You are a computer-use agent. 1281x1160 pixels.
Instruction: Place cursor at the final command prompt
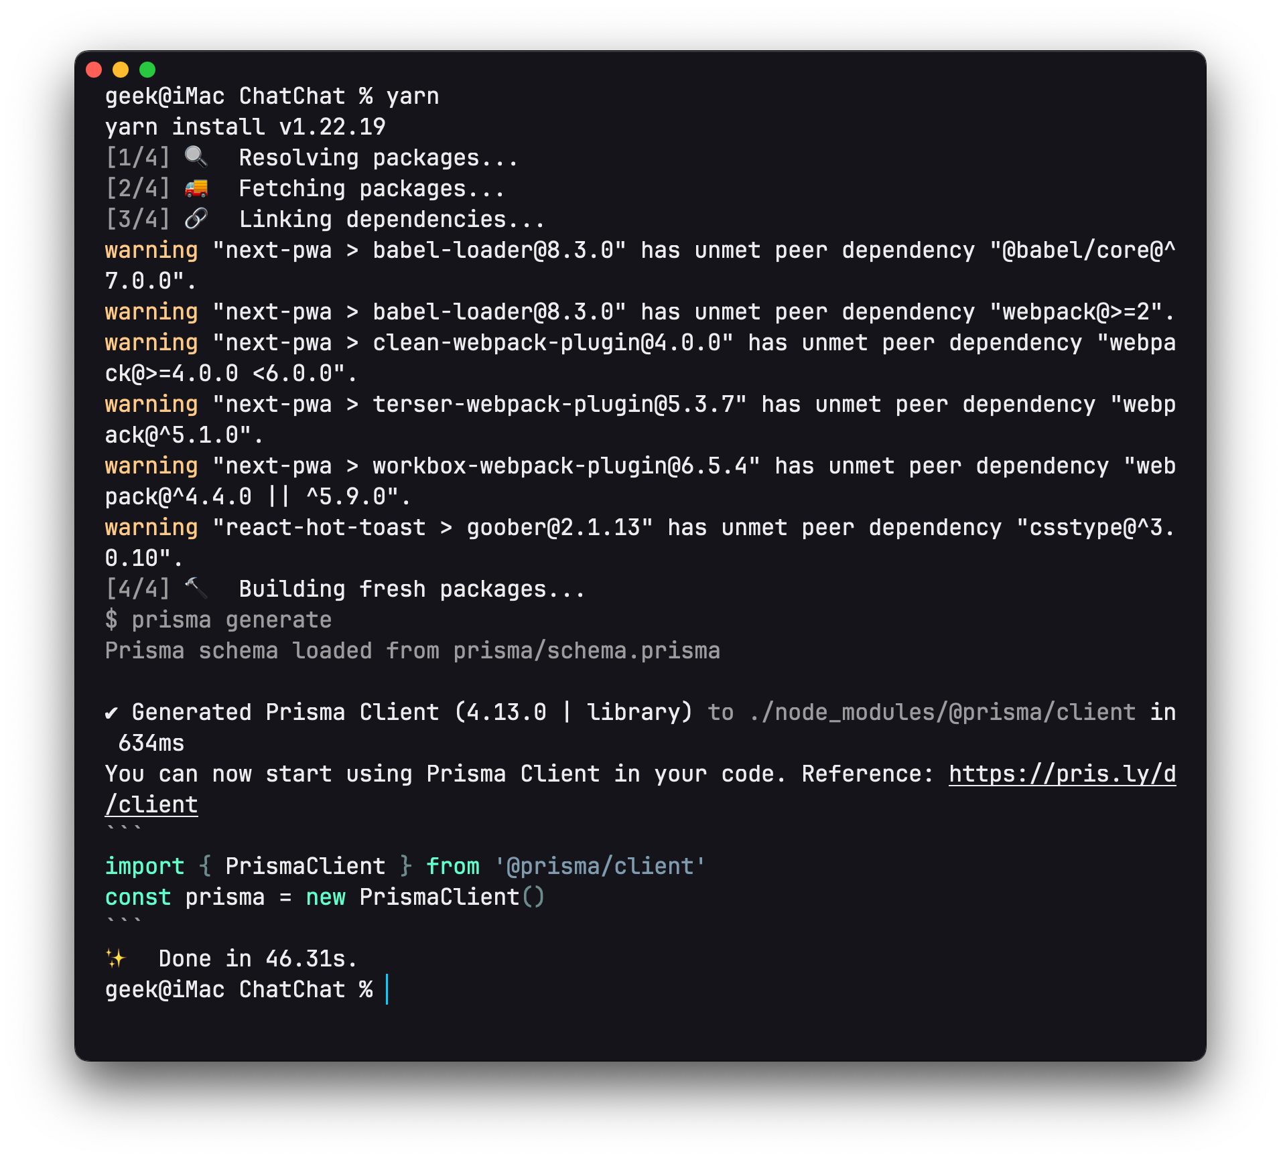point(387,990)
